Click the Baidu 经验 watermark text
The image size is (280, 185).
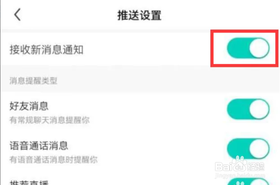coord(256,167)
